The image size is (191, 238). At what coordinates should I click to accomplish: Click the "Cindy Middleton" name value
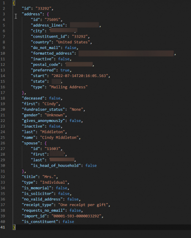59,138
